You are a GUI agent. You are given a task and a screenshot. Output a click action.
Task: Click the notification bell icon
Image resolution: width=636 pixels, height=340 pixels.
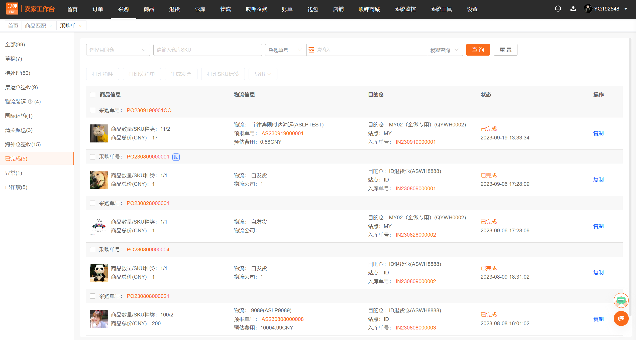point(558,9)
